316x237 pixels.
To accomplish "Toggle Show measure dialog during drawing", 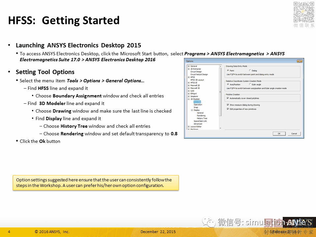I will (x=228, y=105).
